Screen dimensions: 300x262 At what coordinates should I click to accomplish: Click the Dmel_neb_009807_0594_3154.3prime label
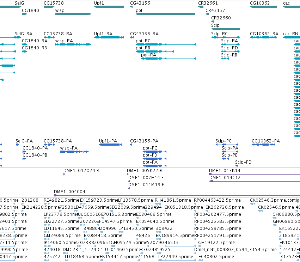(235, 250)
